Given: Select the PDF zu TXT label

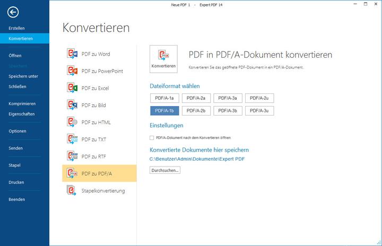Looking at the screenshot, I should [94, 139].
